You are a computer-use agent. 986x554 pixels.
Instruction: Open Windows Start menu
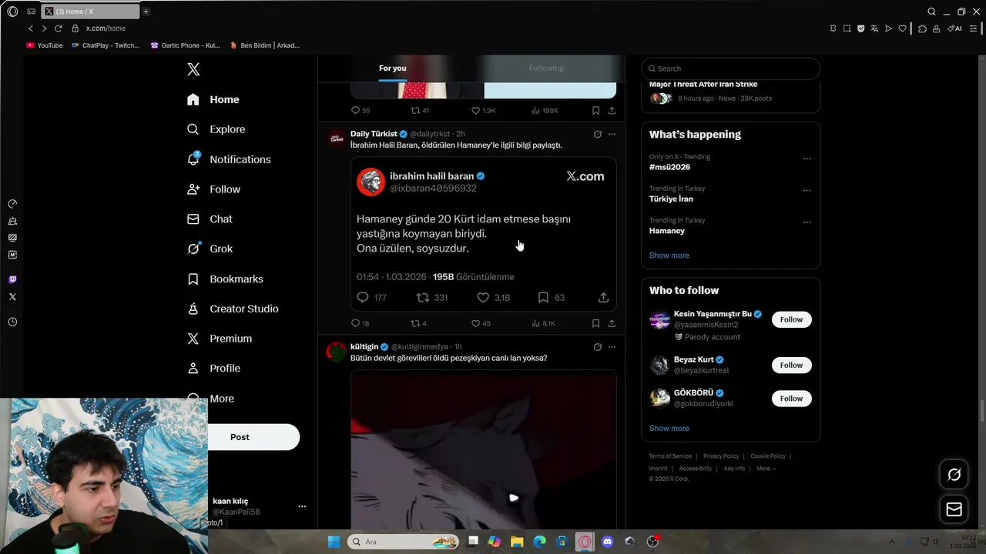point(334,542)
